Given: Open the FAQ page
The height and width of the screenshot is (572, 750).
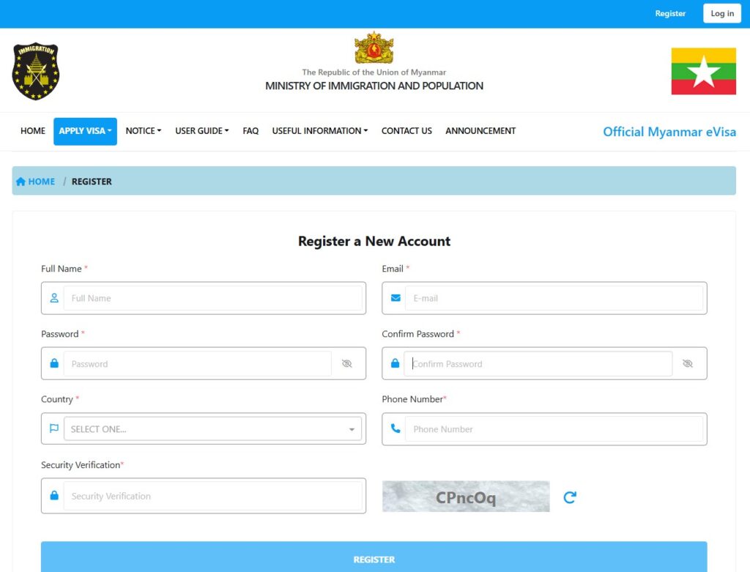Looking at the screenshot, I should (x=250, y=131).
